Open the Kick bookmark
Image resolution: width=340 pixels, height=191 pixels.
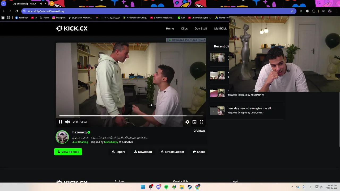pyautogui.click(x=181, y=18)
